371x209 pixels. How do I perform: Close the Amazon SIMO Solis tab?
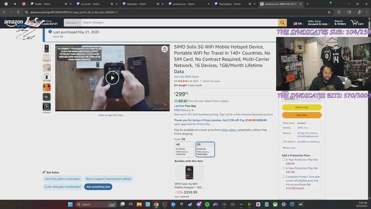[301, 4]
